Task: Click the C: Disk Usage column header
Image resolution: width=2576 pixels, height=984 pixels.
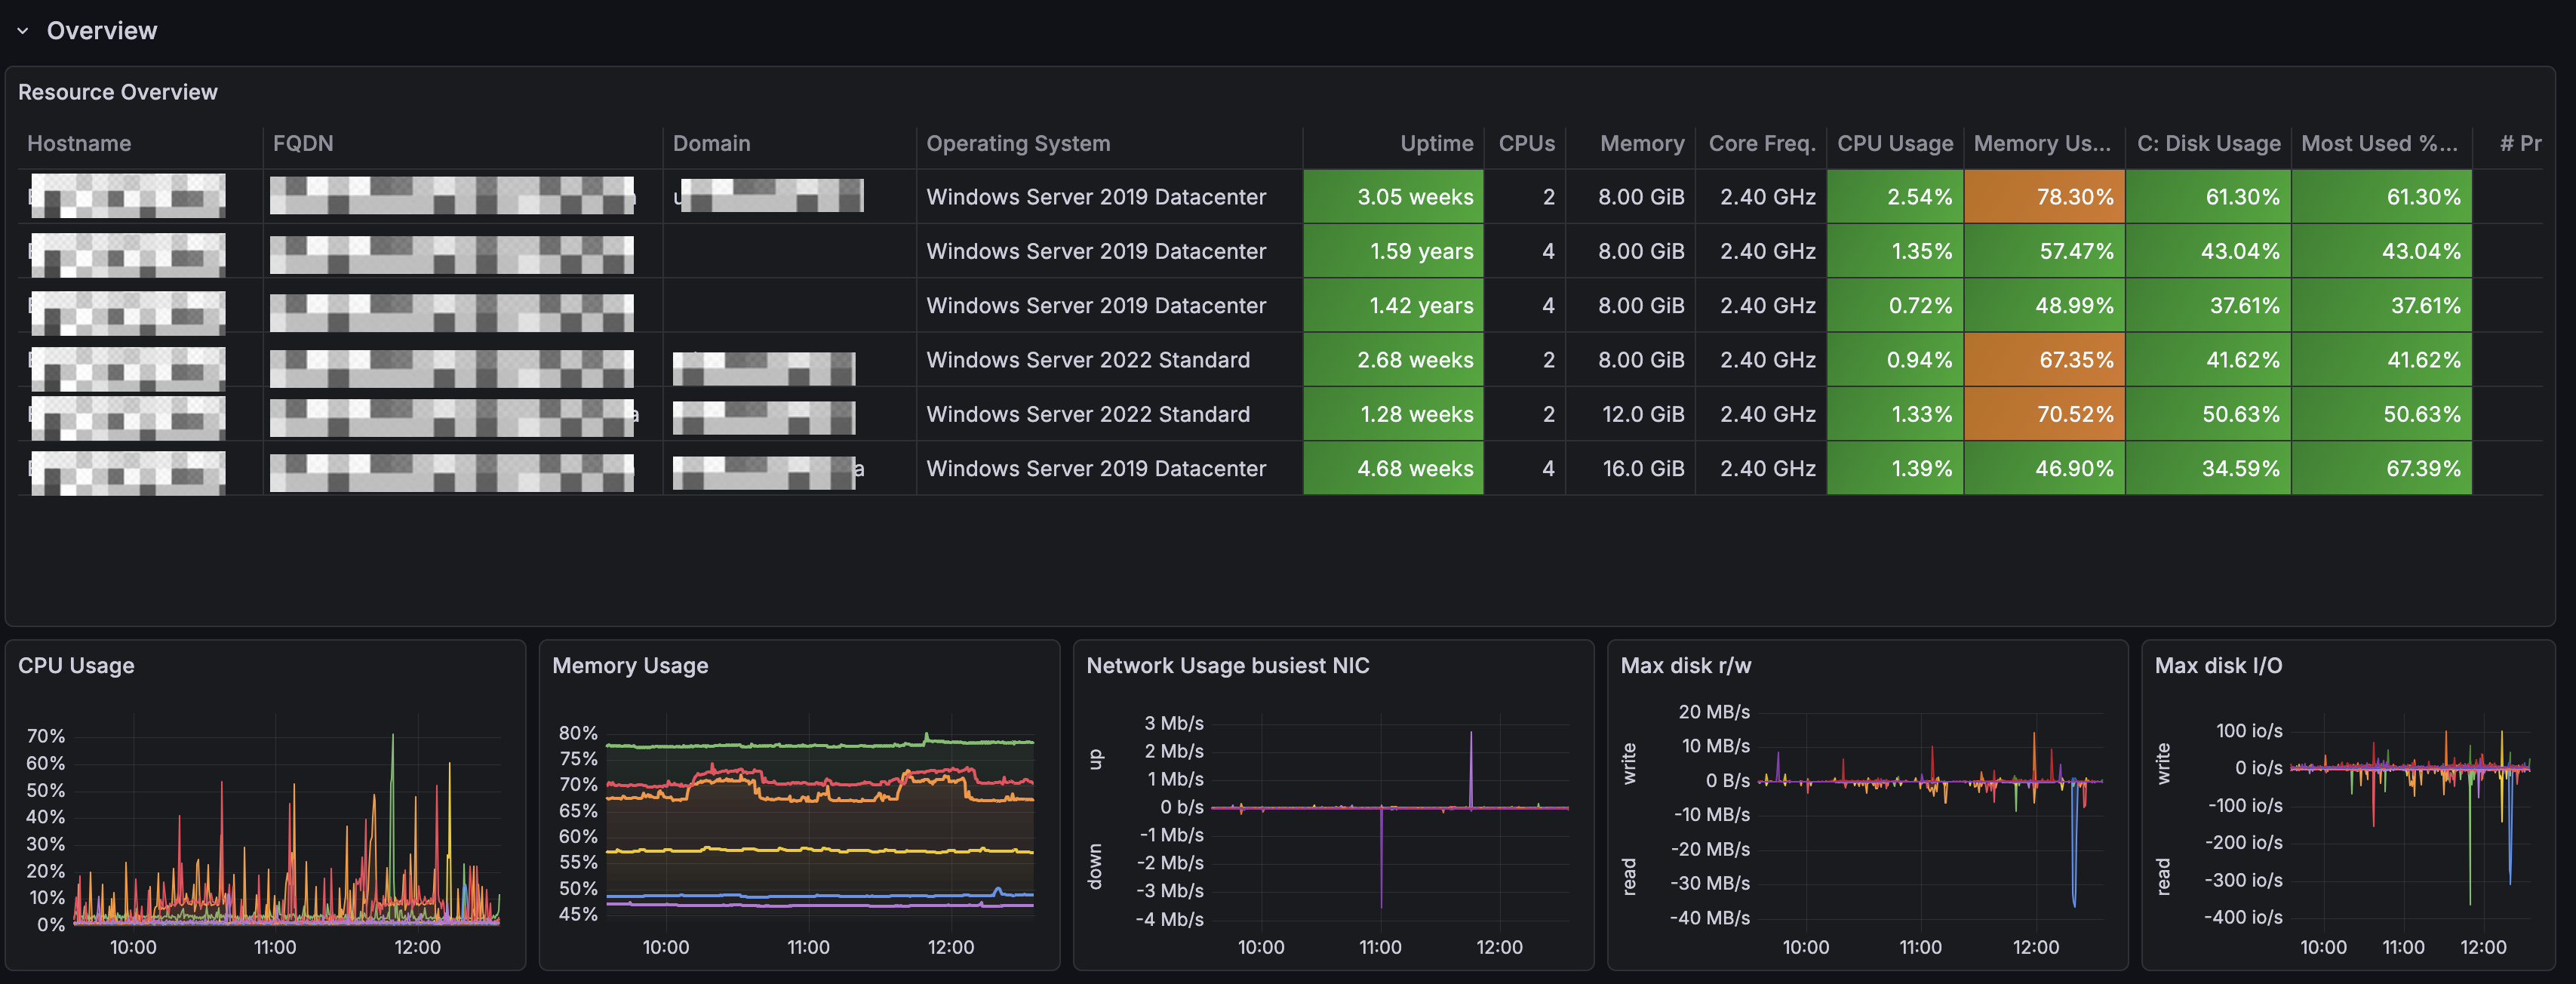Action: click(2207, 143)
